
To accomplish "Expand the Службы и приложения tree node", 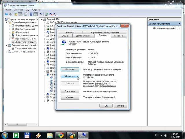I will click(6, 52).
